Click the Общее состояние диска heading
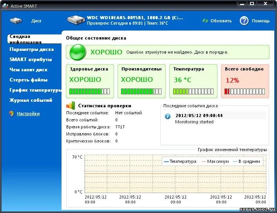Screen dimensions: 277x213 click(96, 38)
